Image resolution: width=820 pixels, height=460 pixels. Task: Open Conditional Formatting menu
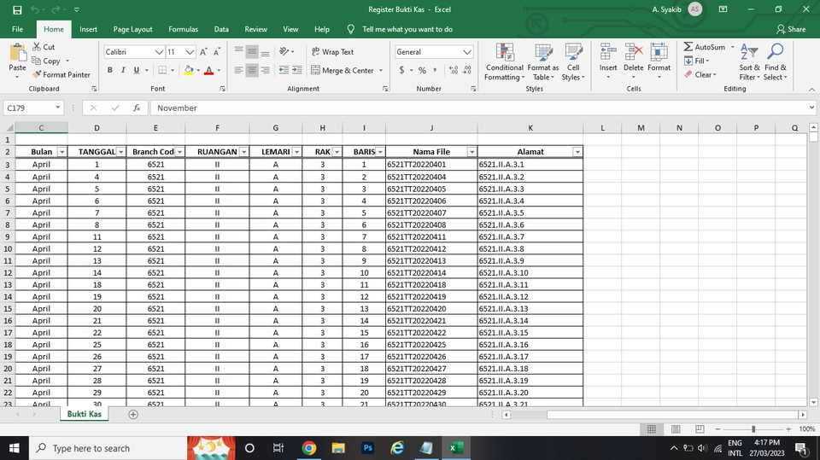504,62
